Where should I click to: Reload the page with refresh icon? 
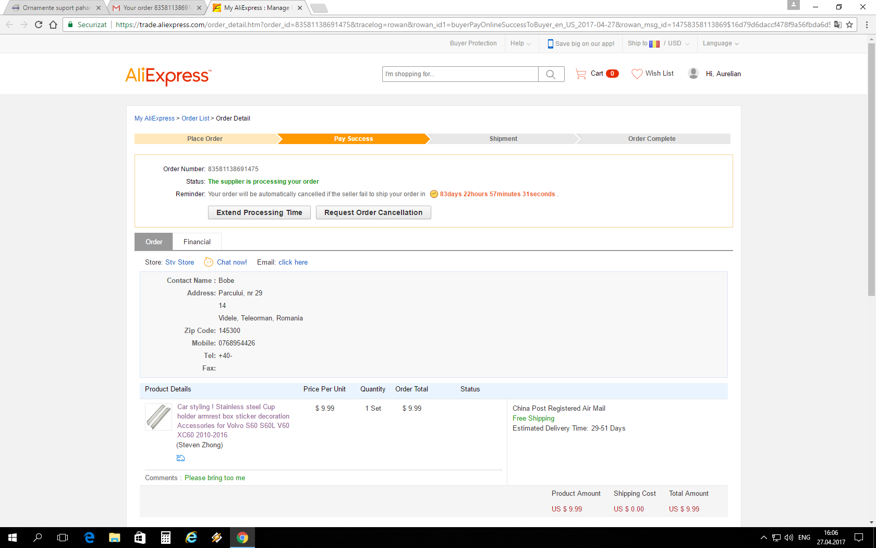click(39, 25)
